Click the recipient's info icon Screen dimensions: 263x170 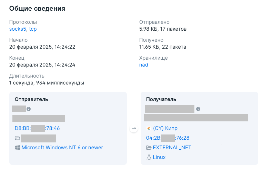tap(198, 109)
